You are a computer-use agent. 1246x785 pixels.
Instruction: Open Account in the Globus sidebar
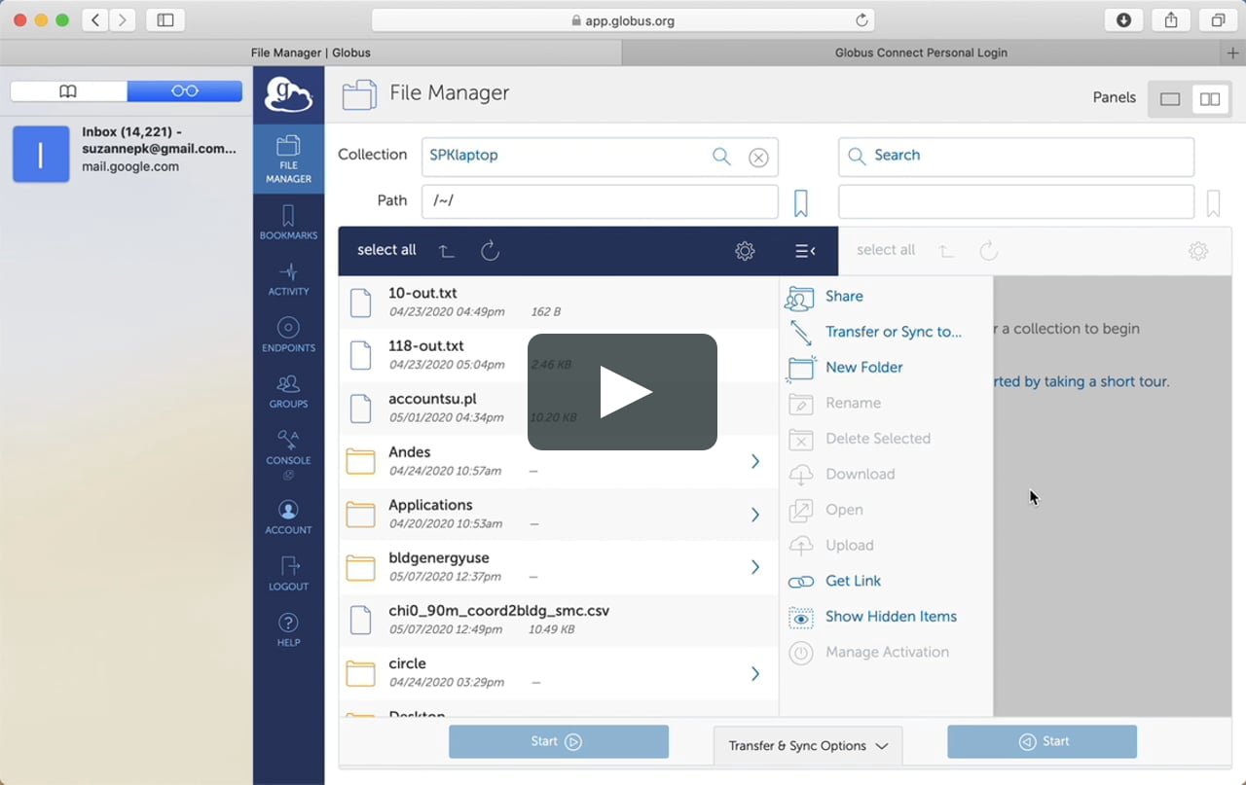click(x=288, y=517)
